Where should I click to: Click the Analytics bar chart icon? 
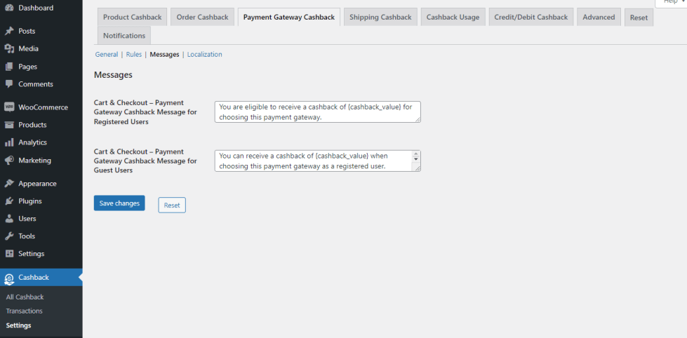pos(9,142)
